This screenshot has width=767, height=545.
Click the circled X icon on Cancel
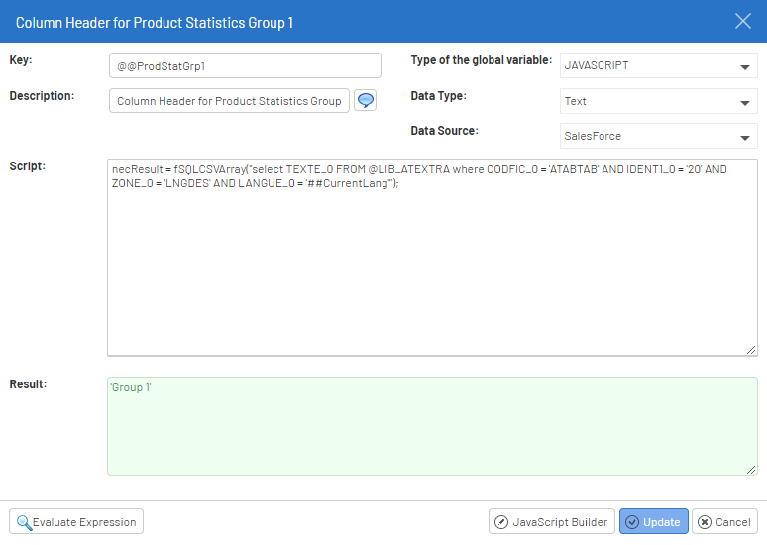coord(704,522)
